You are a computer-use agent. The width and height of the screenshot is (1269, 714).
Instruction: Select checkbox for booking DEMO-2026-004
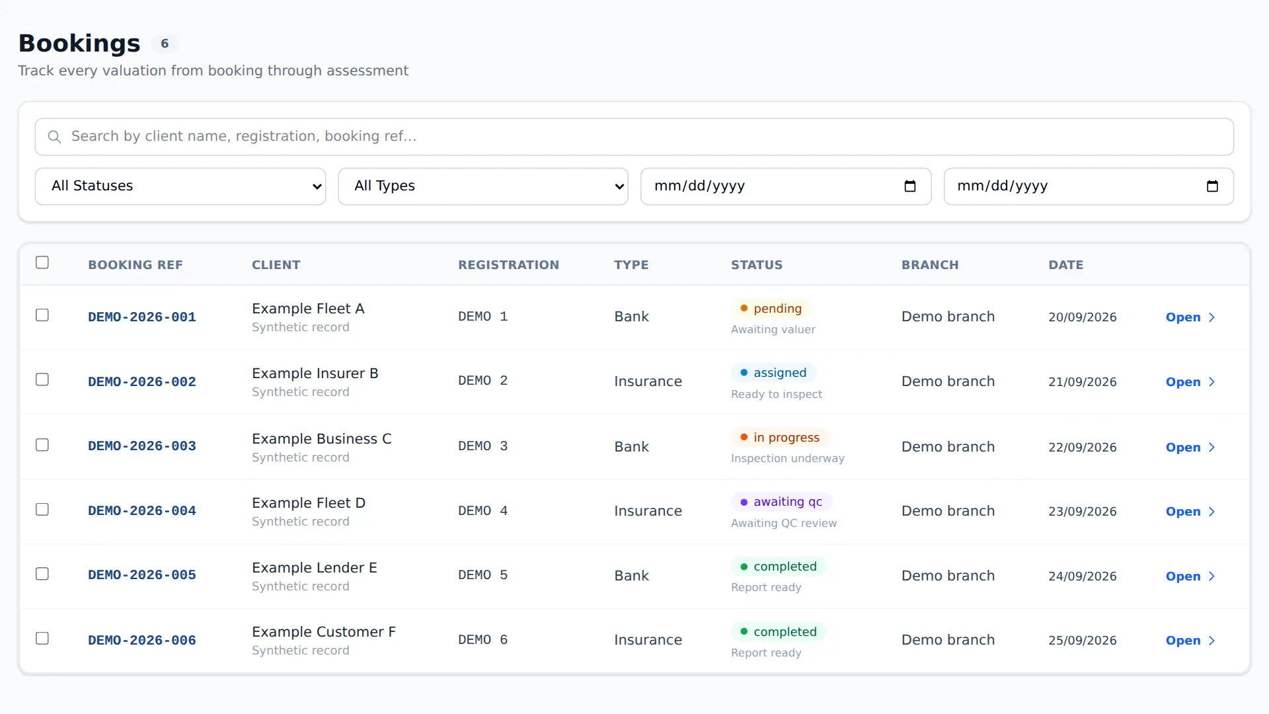42,510
